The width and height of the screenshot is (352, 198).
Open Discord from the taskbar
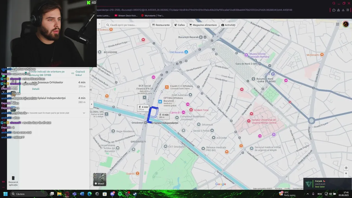tap(112, 194)
